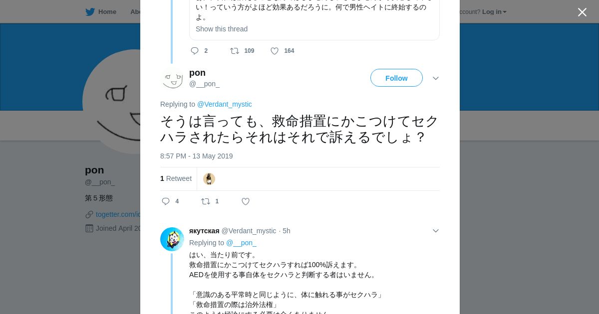Click the Twitter bird Home icon

(90, 12)
